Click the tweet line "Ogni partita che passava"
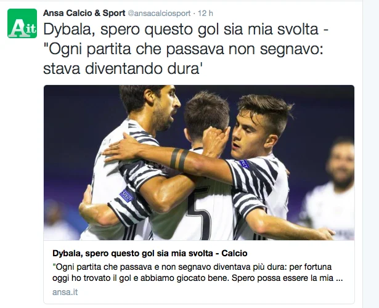This screenshot has width=379, height=308. [x=183, y=49]
